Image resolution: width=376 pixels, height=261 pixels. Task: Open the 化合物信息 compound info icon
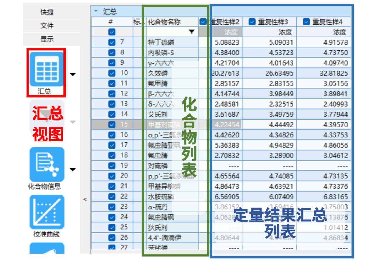coord(47,164)
